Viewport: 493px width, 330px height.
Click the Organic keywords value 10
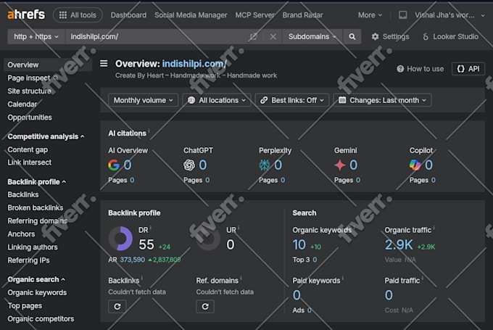pyautogui.click(x=299, y=244)
